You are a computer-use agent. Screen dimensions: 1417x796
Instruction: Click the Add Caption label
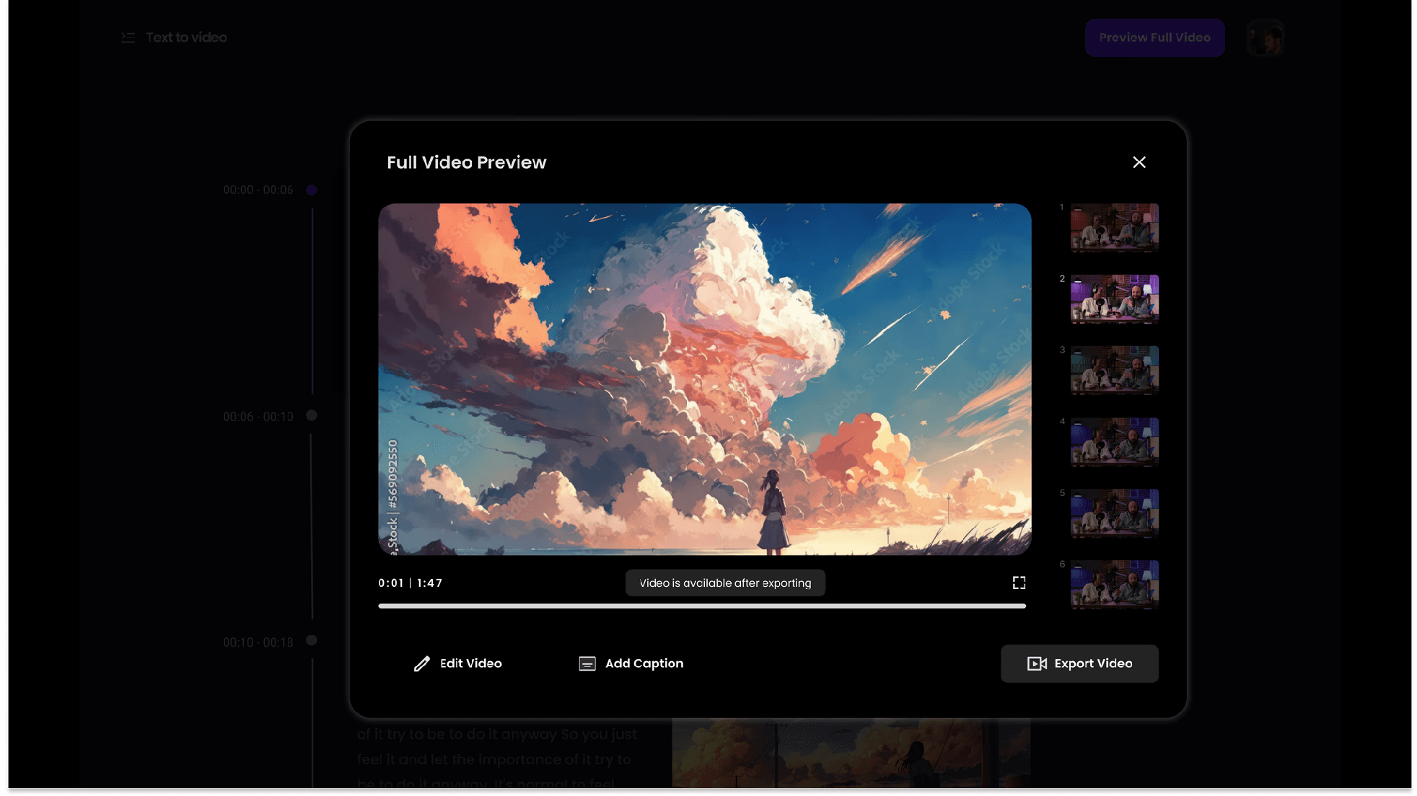[x=644, y=663]
